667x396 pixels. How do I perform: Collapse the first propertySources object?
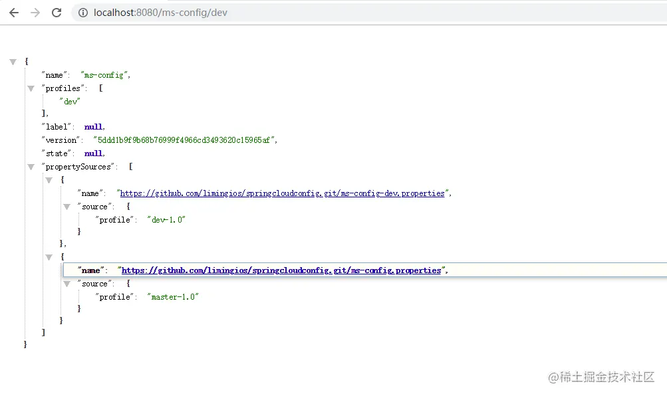(49, 180)
